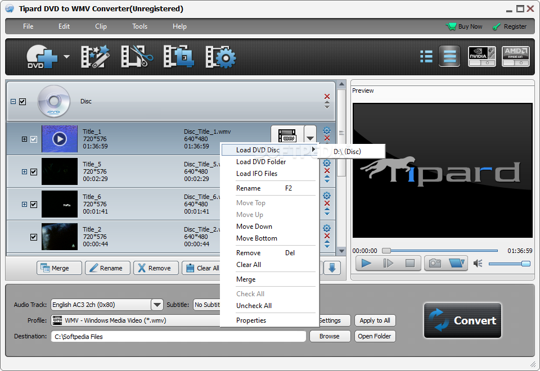Click the Browse button
Screen dimensions: 540x371
pyautogui.click(x=330, y=336)
